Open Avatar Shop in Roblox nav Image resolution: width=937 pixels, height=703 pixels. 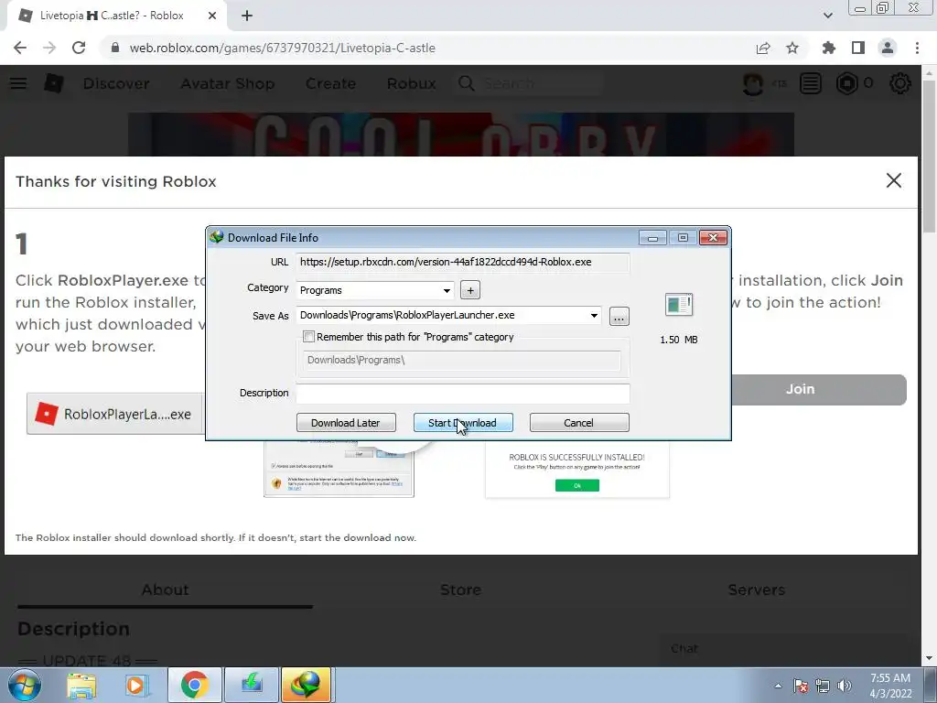228,83
